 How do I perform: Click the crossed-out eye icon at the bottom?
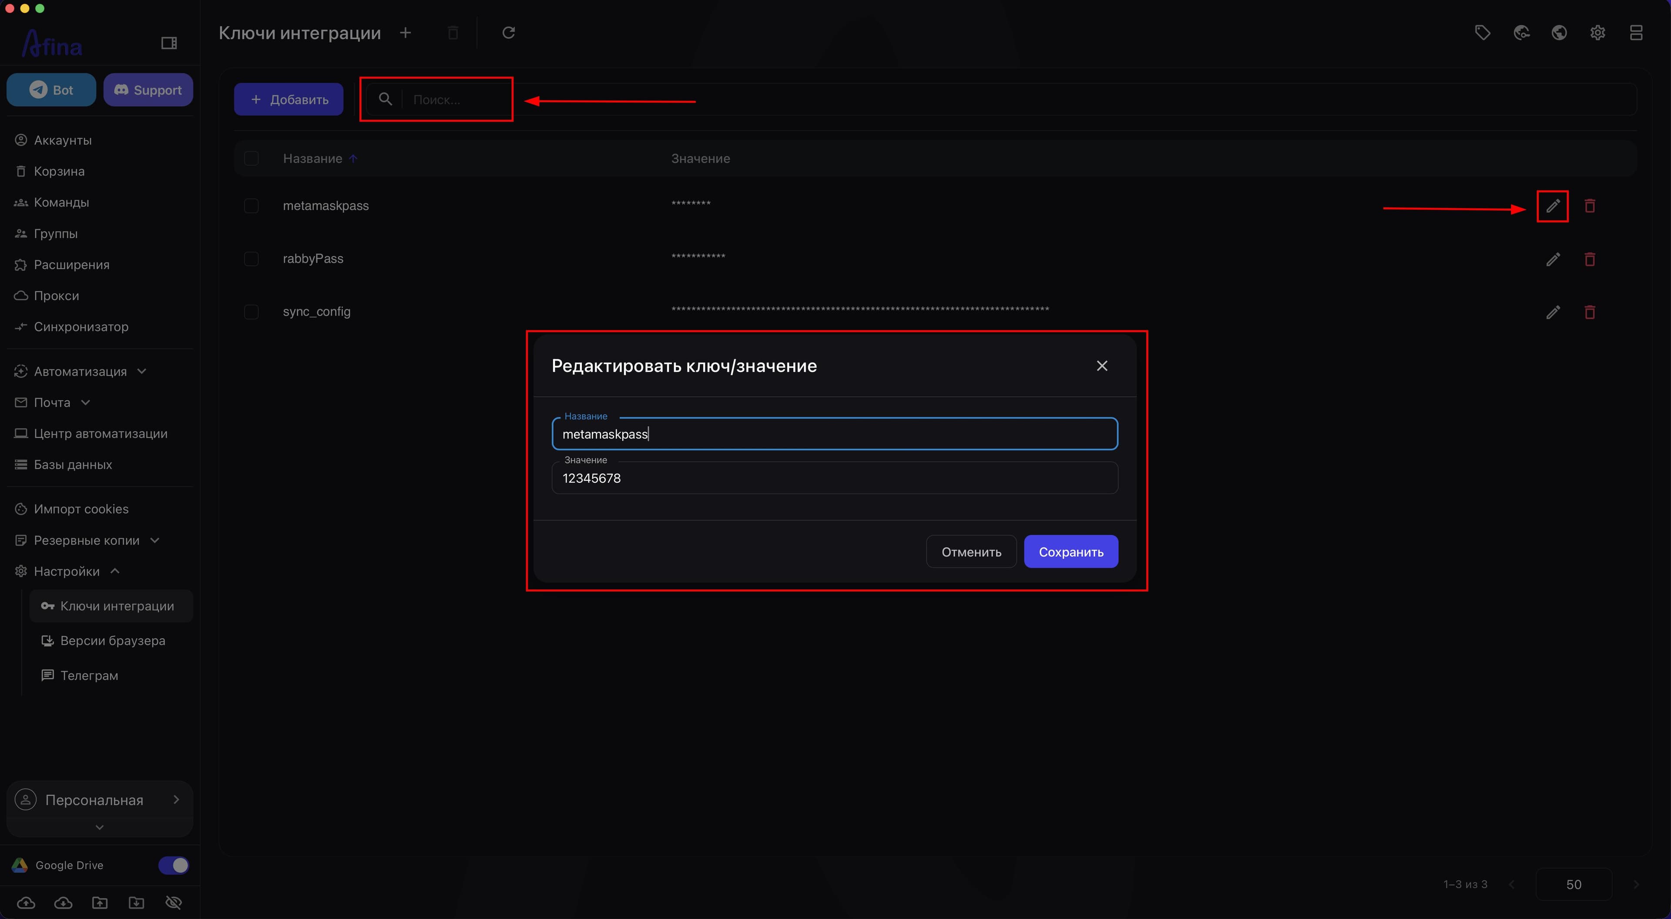click(x=173, y=903)
